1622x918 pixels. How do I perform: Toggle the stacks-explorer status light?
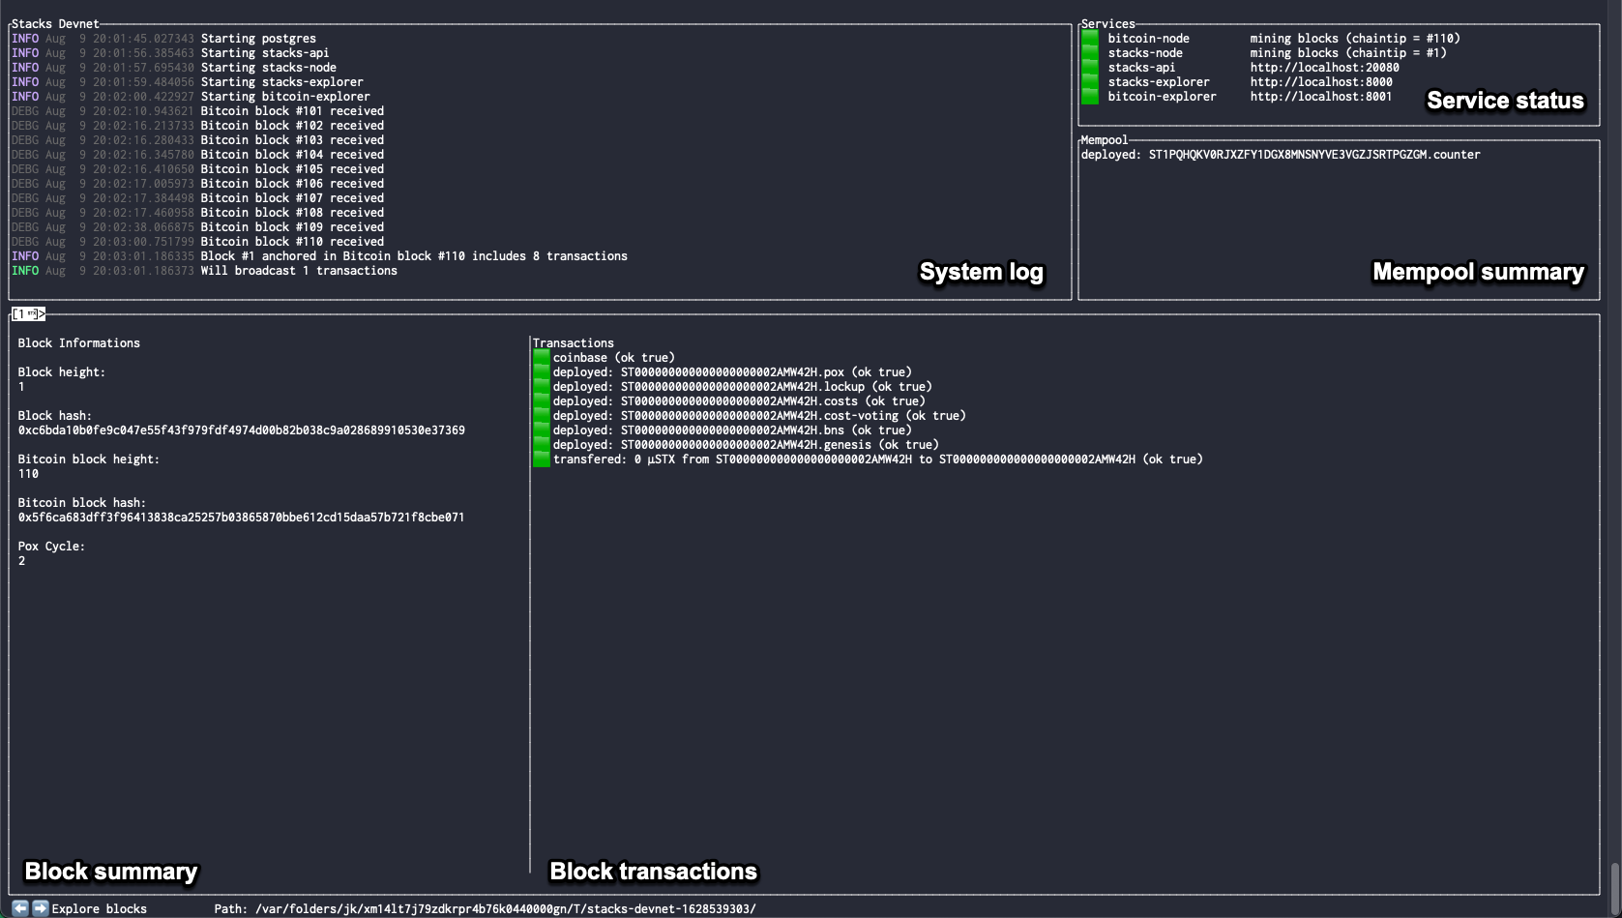[1090, 81]
